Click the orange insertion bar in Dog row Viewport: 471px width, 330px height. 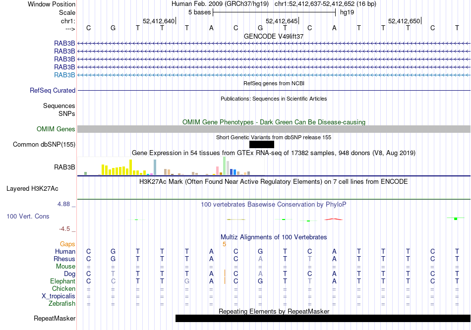point(225,273)
